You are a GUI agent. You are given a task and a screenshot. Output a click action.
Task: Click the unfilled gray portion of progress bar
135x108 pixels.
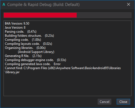point(104,15)
